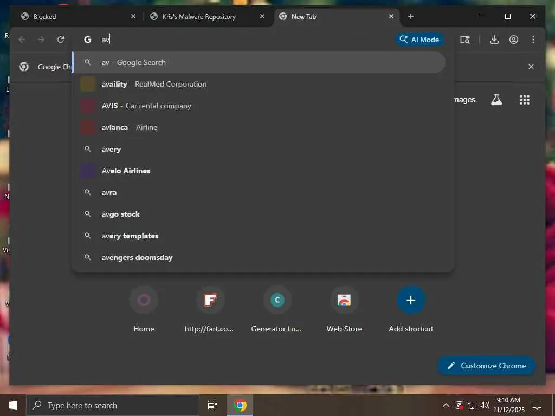Close the New Tab tab
The image size is (555, 416).
[x=391, y=16]
